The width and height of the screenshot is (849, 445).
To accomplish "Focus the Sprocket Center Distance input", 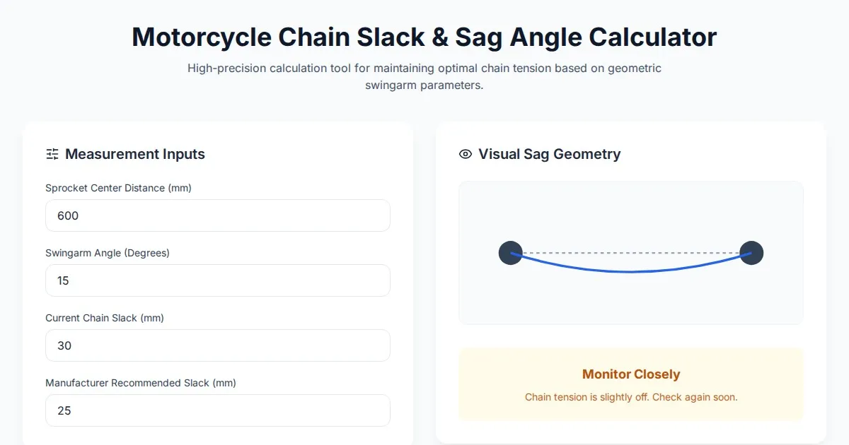I will 217,215.
